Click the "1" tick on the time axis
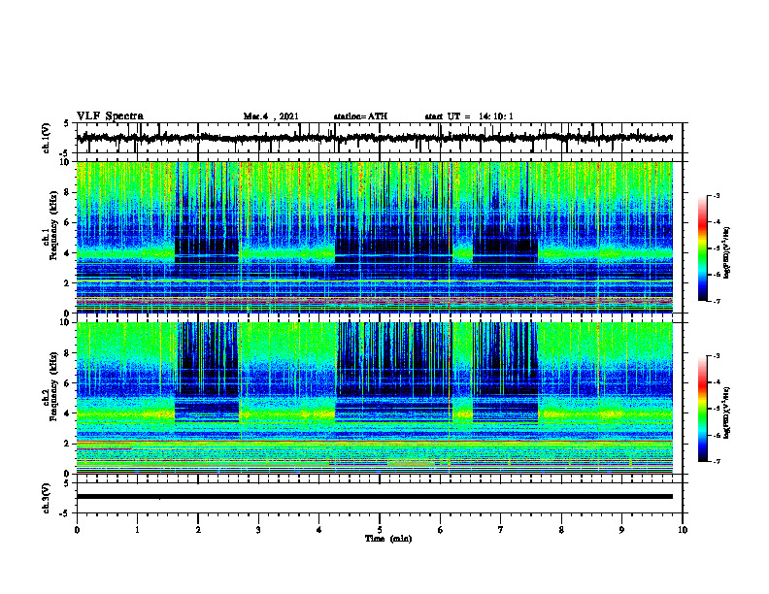769x594 pixels. coord(137,530)
